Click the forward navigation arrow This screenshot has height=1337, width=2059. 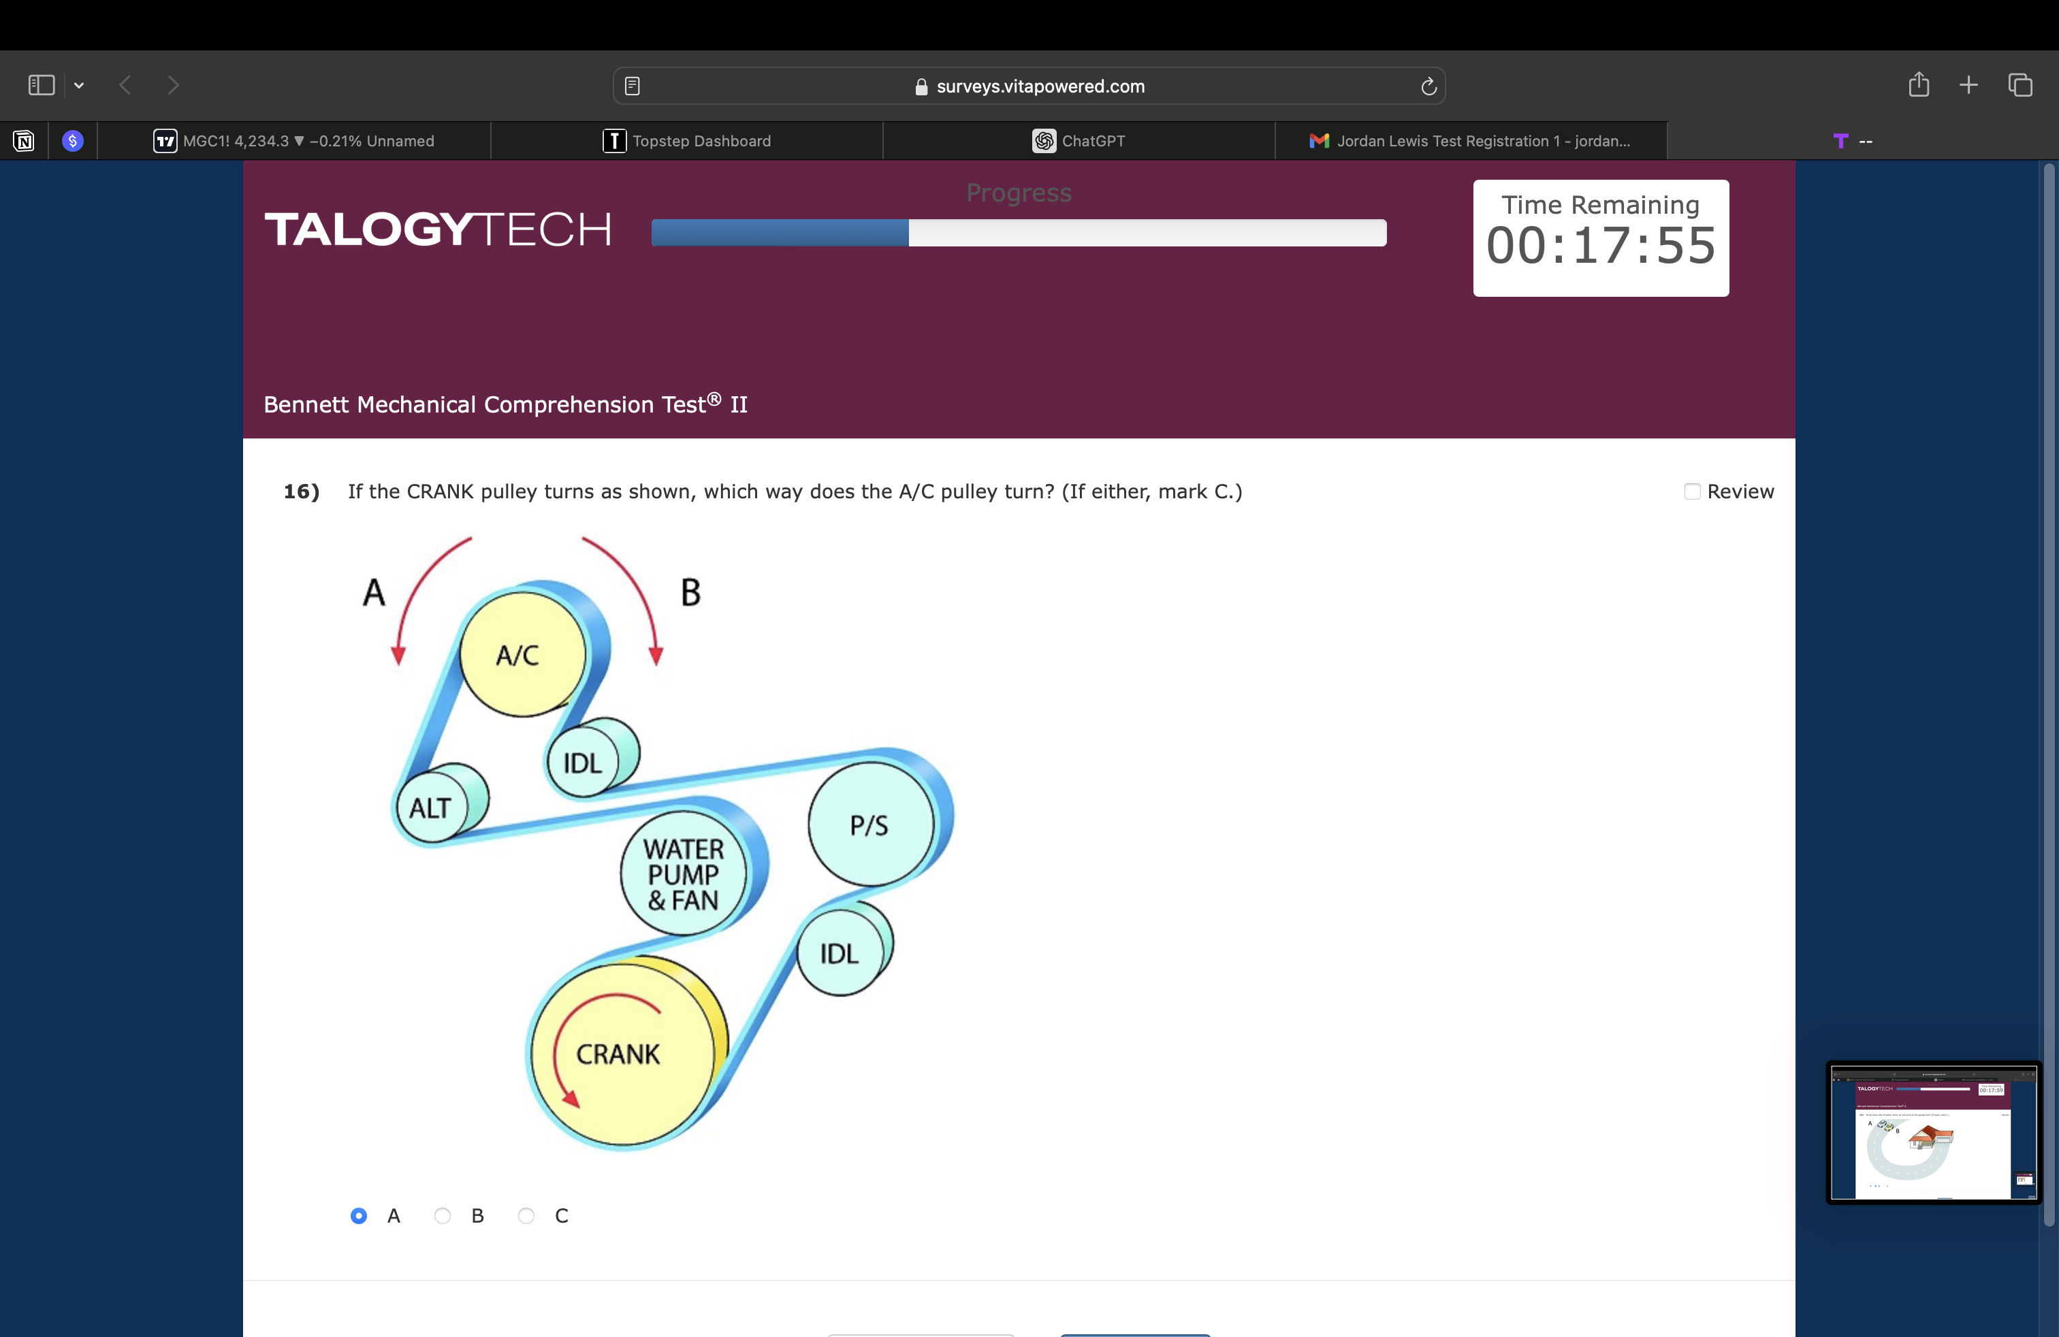point(173,84)
